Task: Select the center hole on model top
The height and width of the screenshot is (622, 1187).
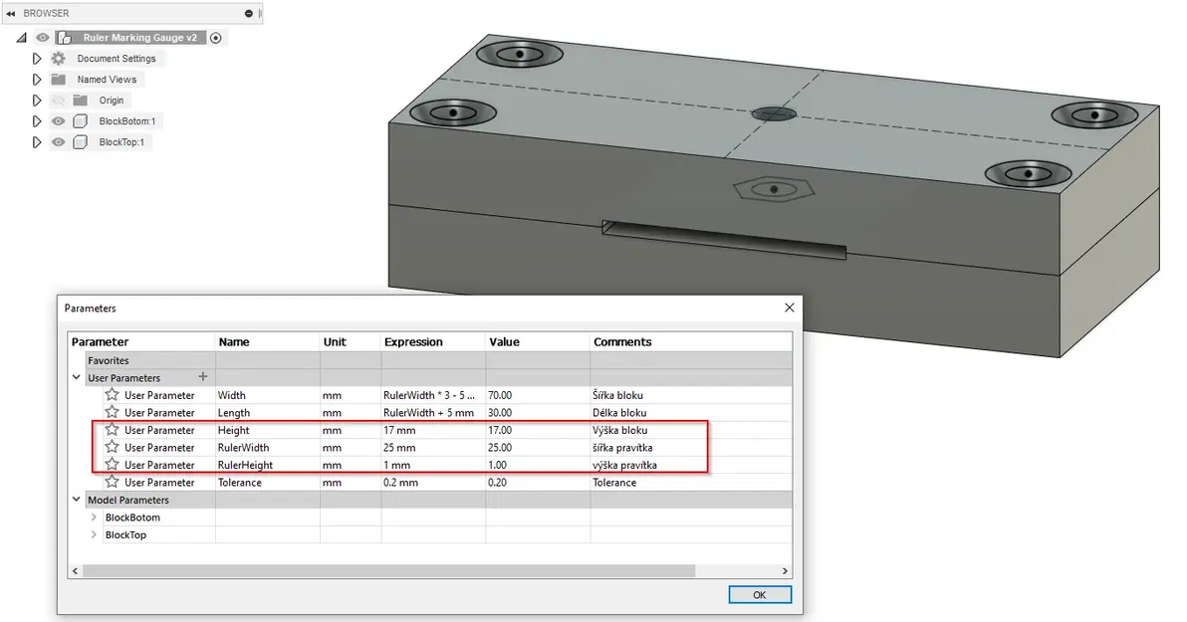Action: 773,113
